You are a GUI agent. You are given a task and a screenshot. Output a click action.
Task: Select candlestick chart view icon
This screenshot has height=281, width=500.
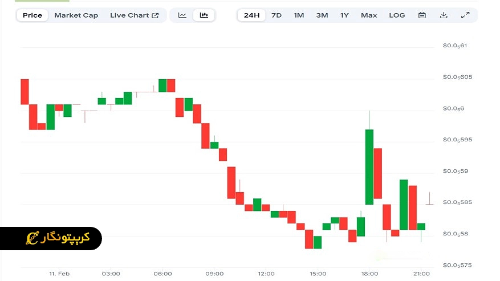tap(204, 15)
